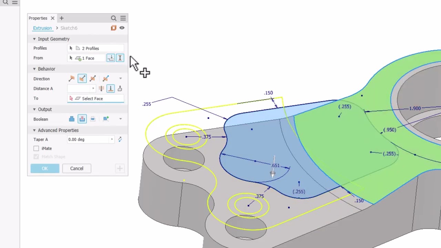Choose the Asymmetric direction icon
Screen dimensions: 441x248
click(x=106, y=79)
